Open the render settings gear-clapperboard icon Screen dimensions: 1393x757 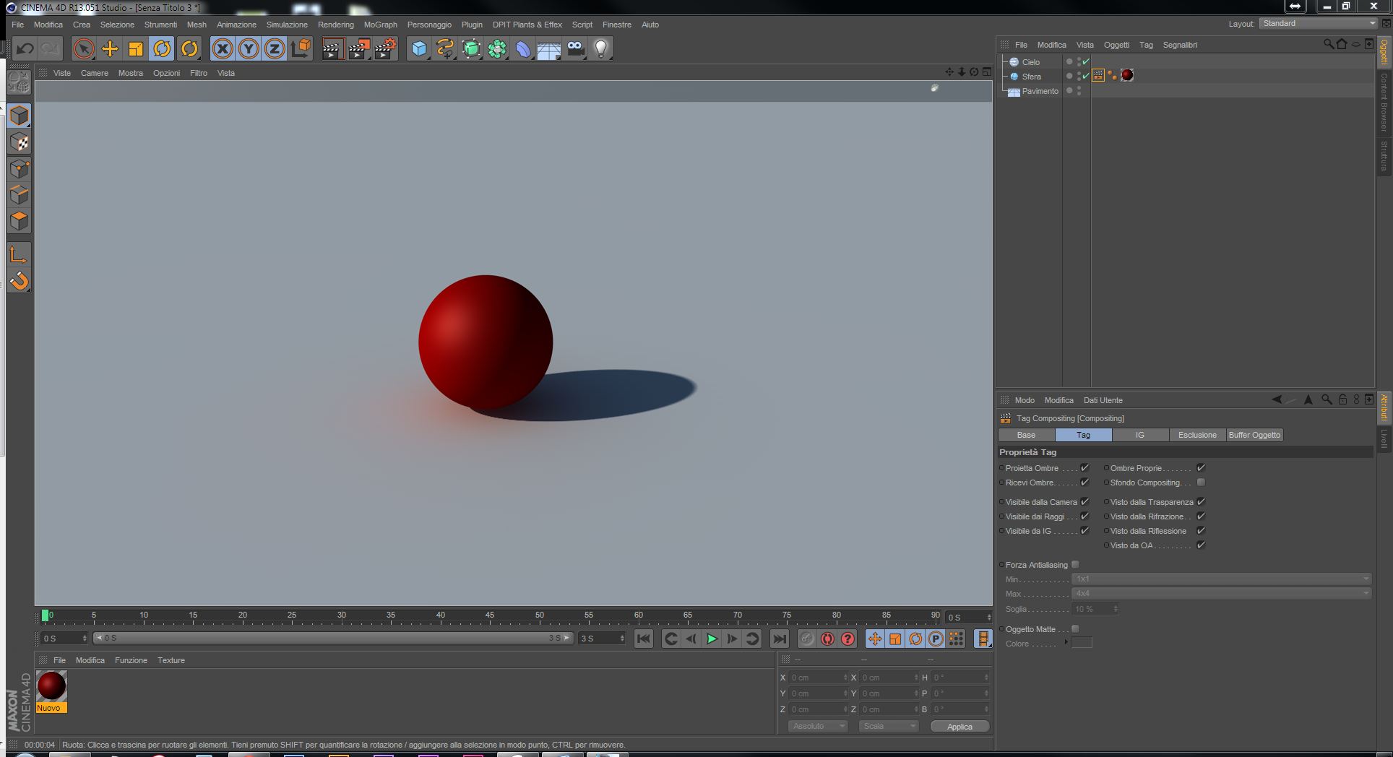coord(385,48)
